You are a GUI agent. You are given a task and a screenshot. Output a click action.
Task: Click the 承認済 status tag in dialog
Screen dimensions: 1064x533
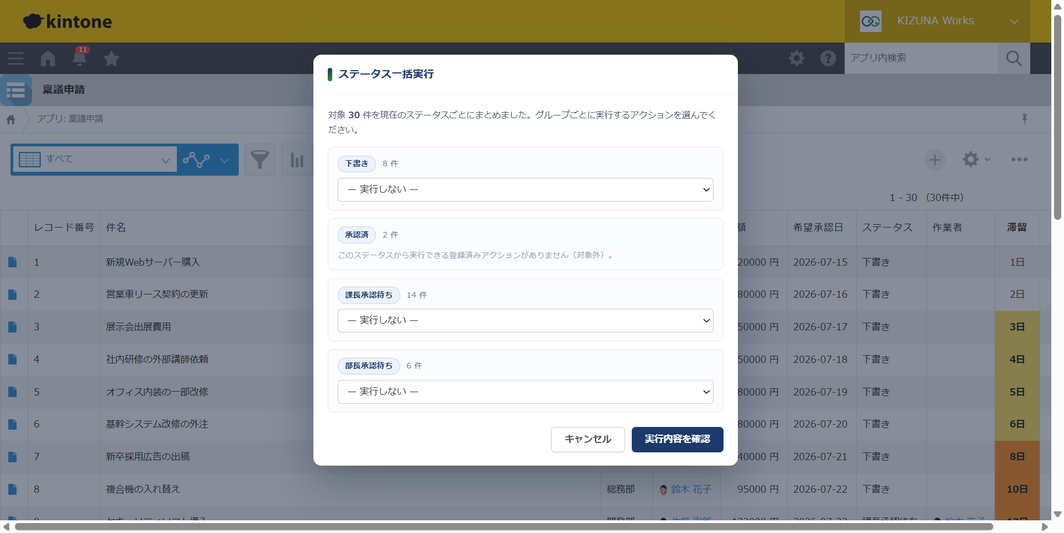[357, 235]
